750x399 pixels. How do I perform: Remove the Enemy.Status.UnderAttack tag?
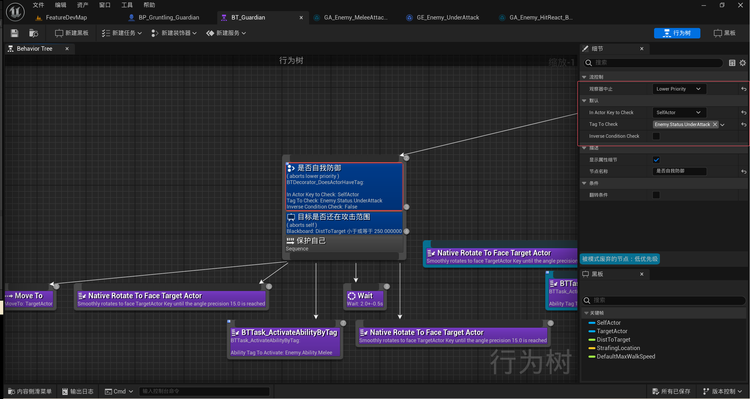click(x=715, y=124)
